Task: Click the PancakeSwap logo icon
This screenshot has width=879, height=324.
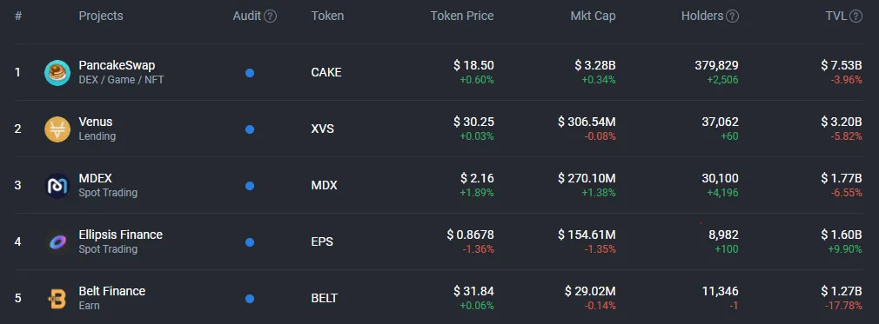Action: point(57,73)
